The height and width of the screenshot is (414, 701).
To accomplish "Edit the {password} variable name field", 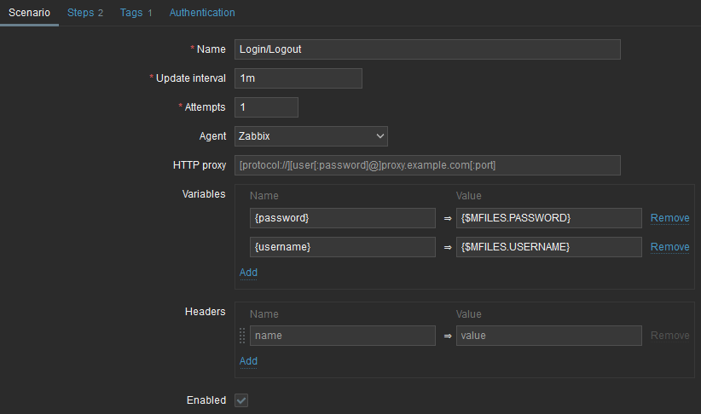I will tap(342, 218).
